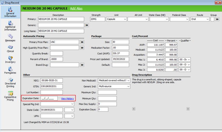This screenshot has width=222, height=132.
Task: Click the Primary description input field
Action: 61,19
